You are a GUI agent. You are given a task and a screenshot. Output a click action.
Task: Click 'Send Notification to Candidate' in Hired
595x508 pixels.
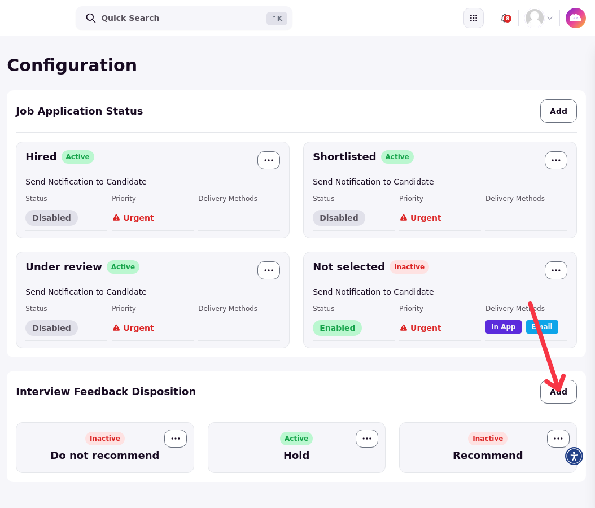click(86, 182)
